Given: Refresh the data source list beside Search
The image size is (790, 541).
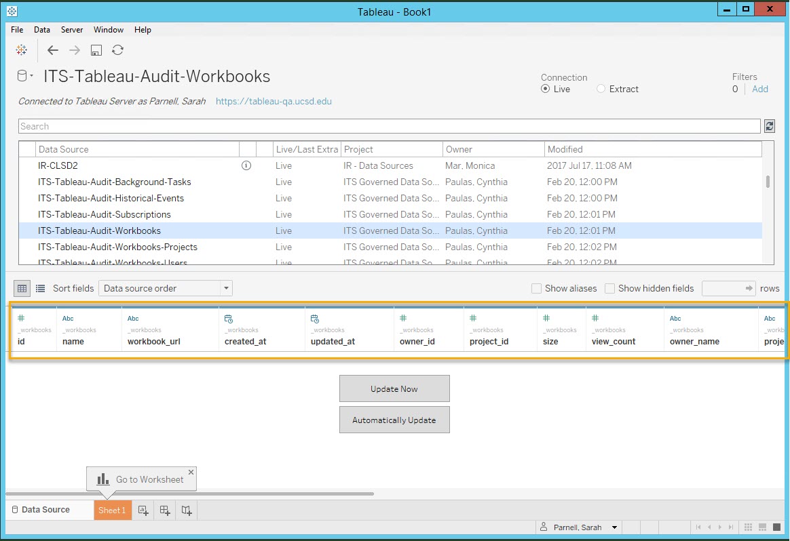Looking at the screenshot, I should pyautogui.click(x=769, y=126).
